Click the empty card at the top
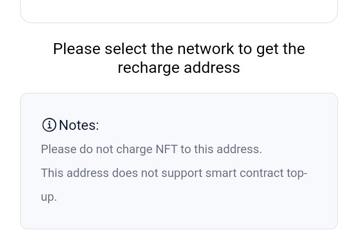This screenshot has height=233, width=358. click(179, 10)
